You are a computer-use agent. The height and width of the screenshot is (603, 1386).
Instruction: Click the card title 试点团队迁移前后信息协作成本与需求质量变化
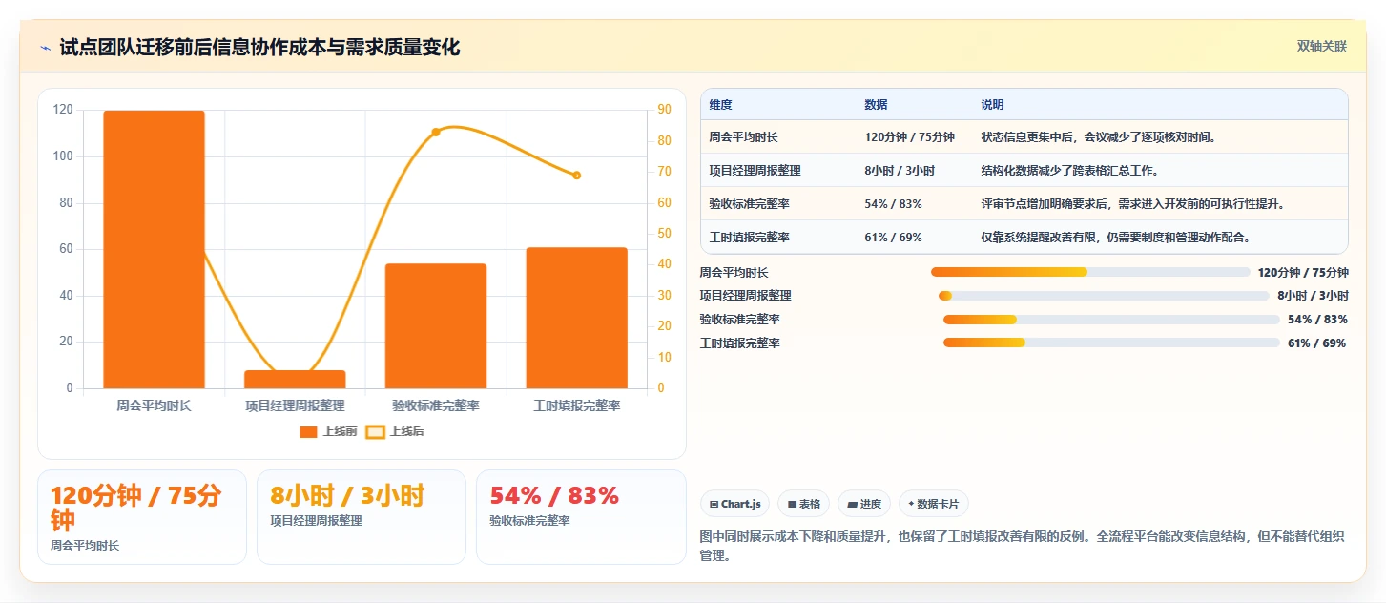point(259,48)
